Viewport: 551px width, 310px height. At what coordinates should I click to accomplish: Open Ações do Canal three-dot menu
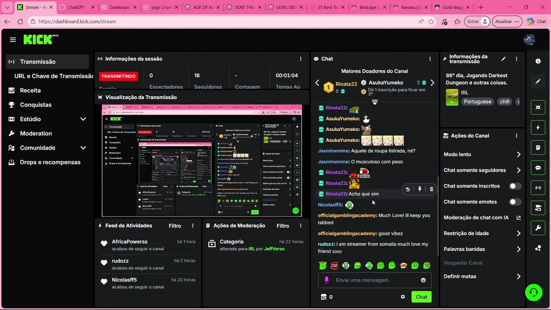(x=517, y=136)
